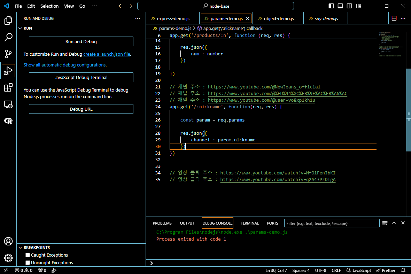Open the Edit menu
Viewport: 411px width, 274px height.
point(31,6)
